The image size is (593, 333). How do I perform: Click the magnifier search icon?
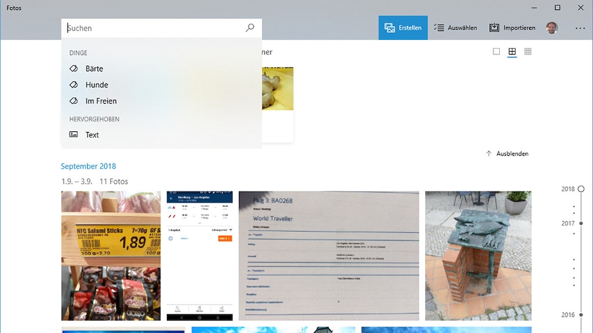tap(250, 28)
